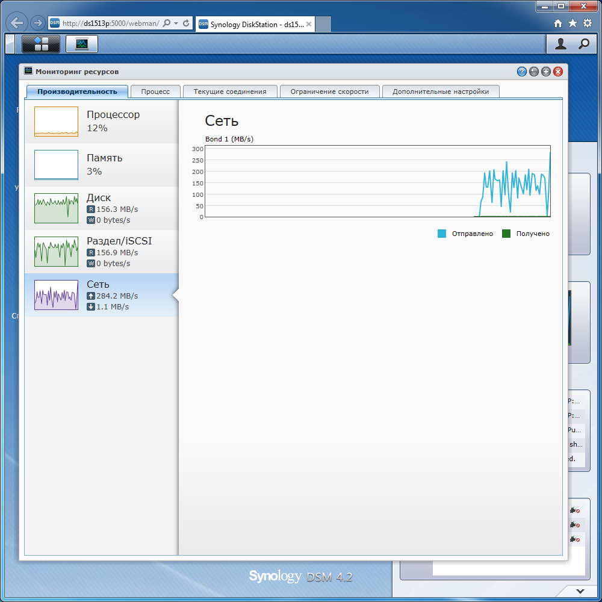The image size is (602, 602).
Task: Select the Процессор performance panel
Action: 102,122
